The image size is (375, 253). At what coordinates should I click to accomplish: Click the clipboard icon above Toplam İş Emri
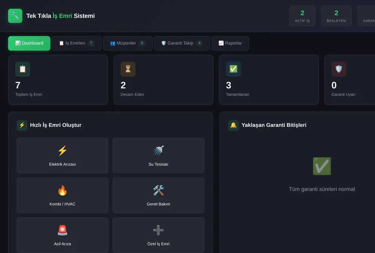(22, 69)
